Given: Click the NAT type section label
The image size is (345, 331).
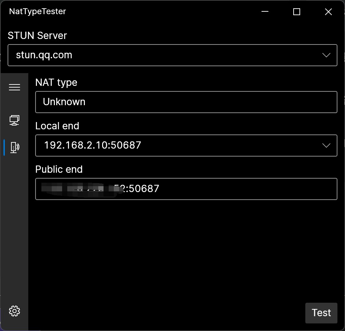Looking at the screenshot, I should coord(56,82).
